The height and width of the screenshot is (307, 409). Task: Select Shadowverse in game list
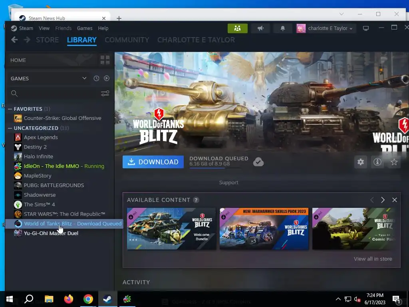40,195
